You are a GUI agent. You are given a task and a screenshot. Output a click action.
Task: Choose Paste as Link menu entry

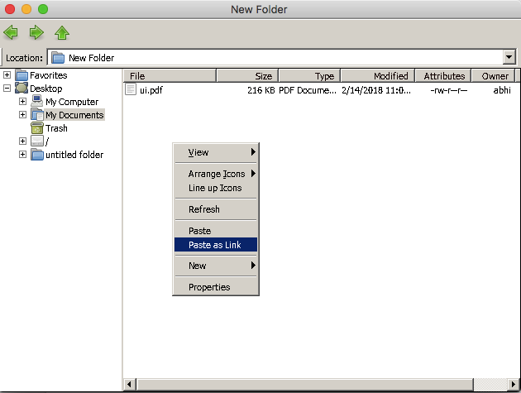pyautogui.click(x=215, y=244)
